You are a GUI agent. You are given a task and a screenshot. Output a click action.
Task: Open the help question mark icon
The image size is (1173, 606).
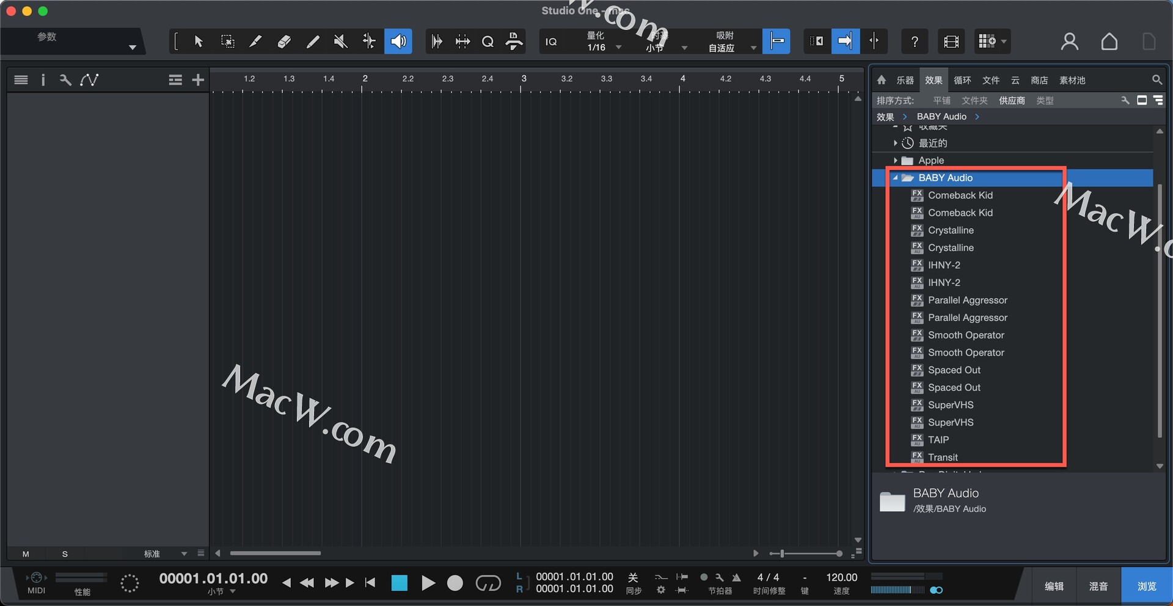click(x=915, y=42)
